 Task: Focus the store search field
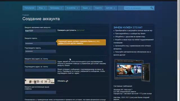(x=137, y=8)
